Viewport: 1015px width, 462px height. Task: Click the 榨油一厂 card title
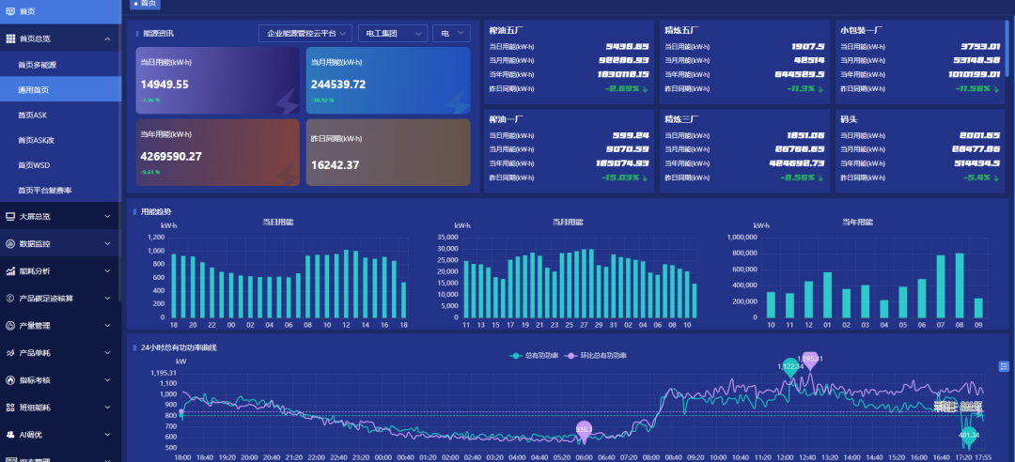point(506,119)
